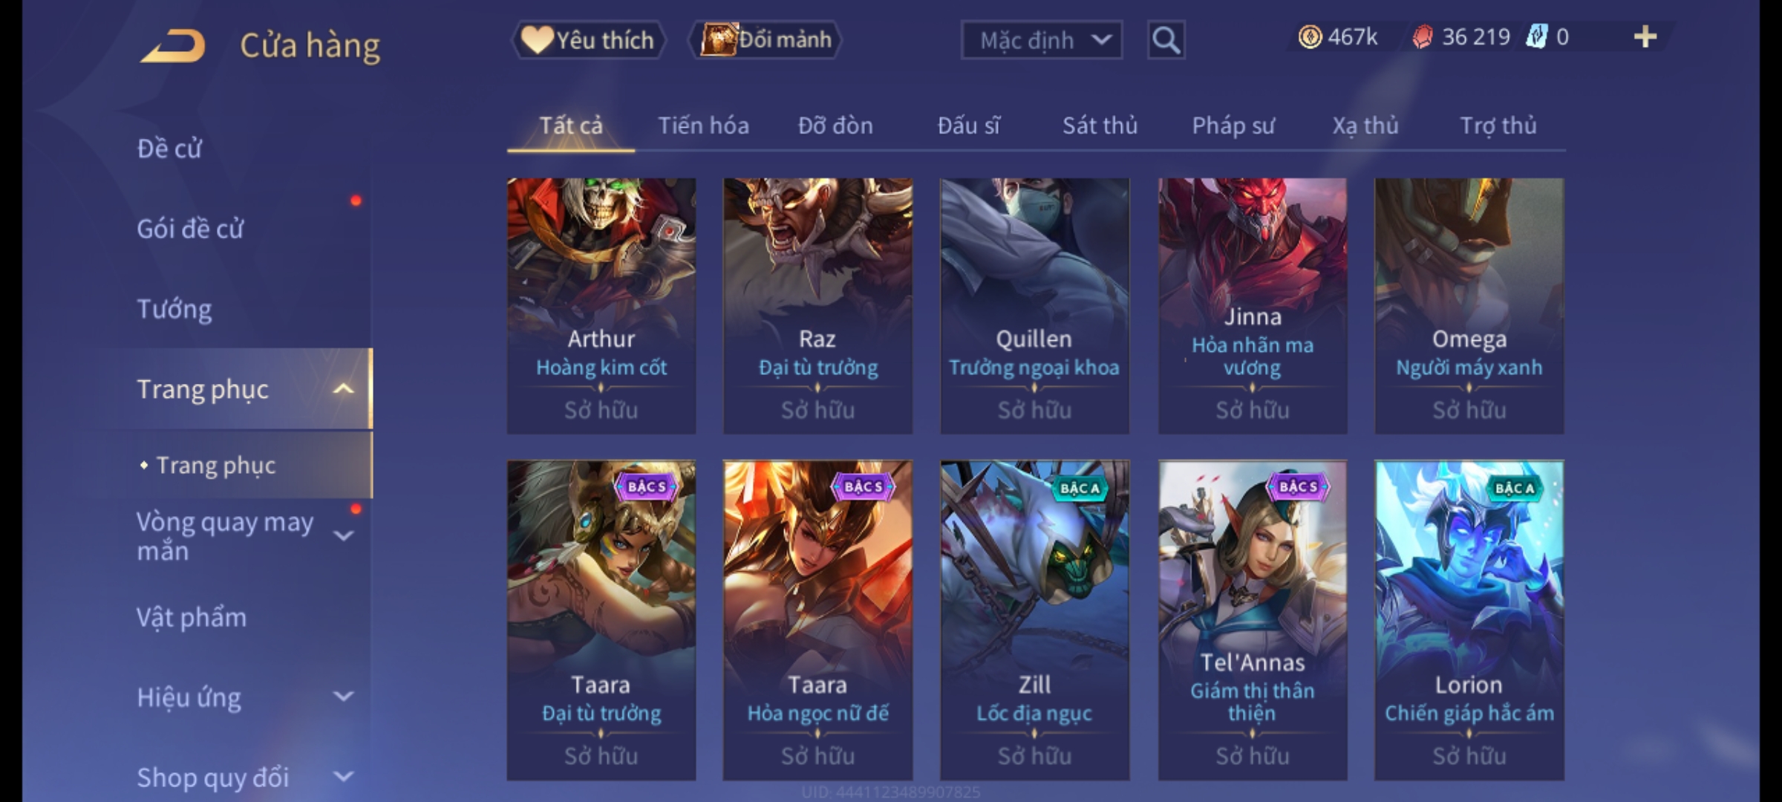Open the Mặc định sort dropdown
The image size is (1782, 802).
point(1041,40)
